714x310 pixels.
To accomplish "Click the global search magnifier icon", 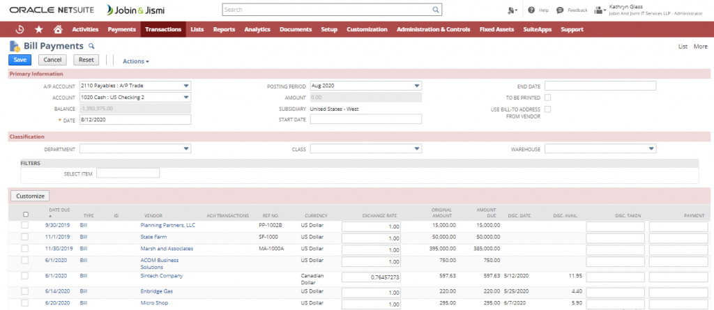I will coord(436,10).
